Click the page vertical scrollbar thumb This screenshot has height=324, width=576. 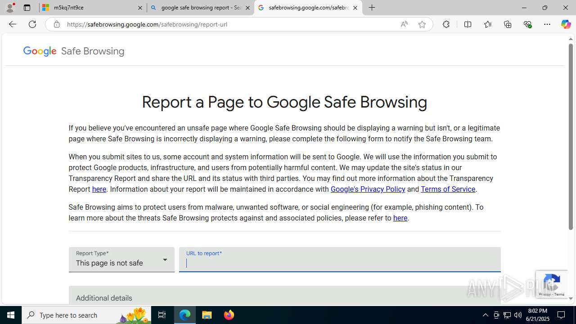571,136
